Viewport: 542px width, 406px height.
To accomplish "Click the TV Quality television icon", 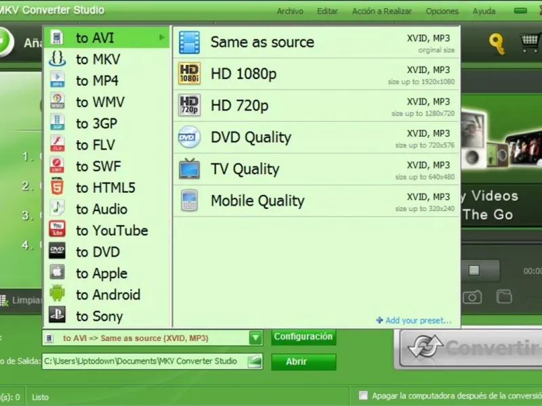I will coord(189,168).
